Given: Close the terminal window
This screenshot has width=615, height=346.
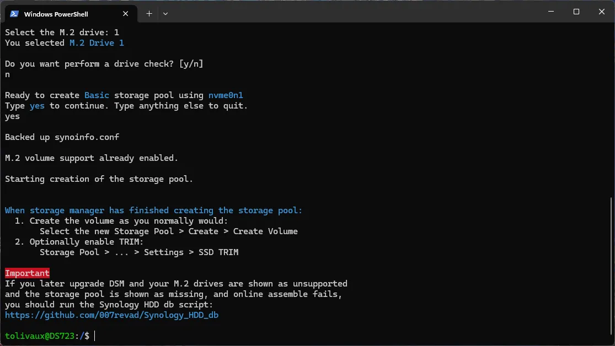Looking at the screenshot, I should (602, 12).
